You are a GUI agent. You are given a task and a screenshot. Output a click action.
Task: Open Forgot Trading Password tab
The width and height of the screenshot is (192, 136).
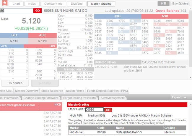pyautogui.click(x=79, y=98)
